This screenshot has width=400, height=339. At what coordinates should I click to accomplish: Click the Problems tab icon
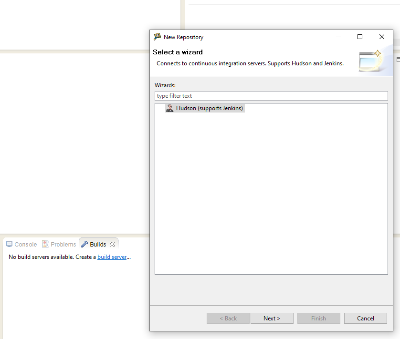(x=45, y=244)
